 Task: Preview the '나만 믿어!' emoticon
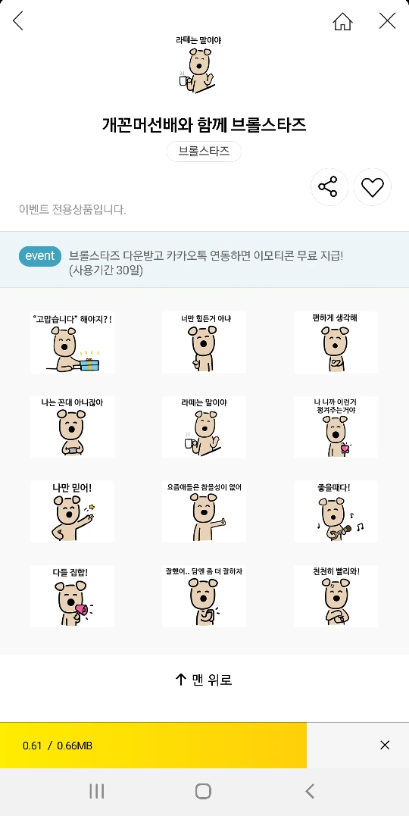72,511
